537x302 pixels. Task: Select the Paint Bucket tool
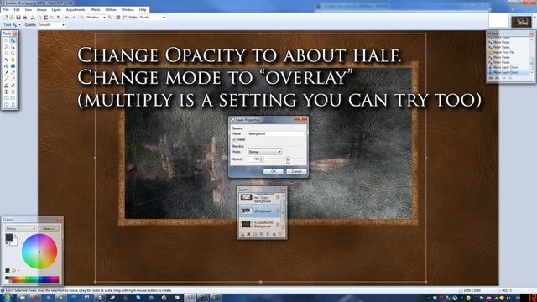click(6, 66)
